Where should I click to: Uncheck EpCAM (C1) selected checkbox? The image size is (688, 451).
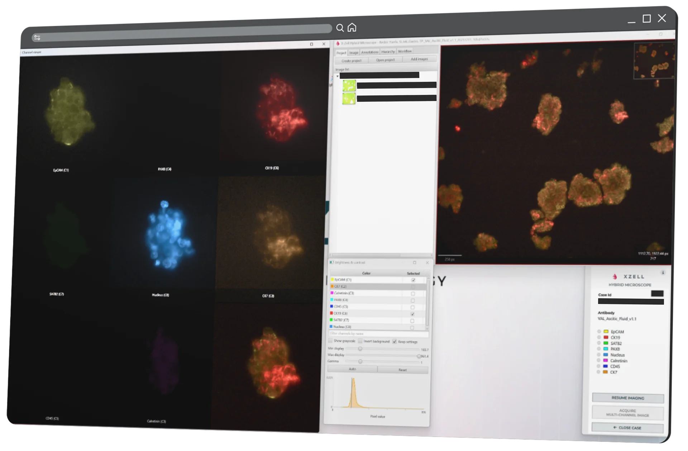pos(413,280)
